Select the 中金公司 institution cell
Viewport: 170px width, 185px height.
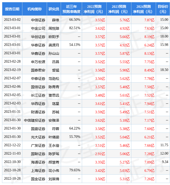point(38,28)
